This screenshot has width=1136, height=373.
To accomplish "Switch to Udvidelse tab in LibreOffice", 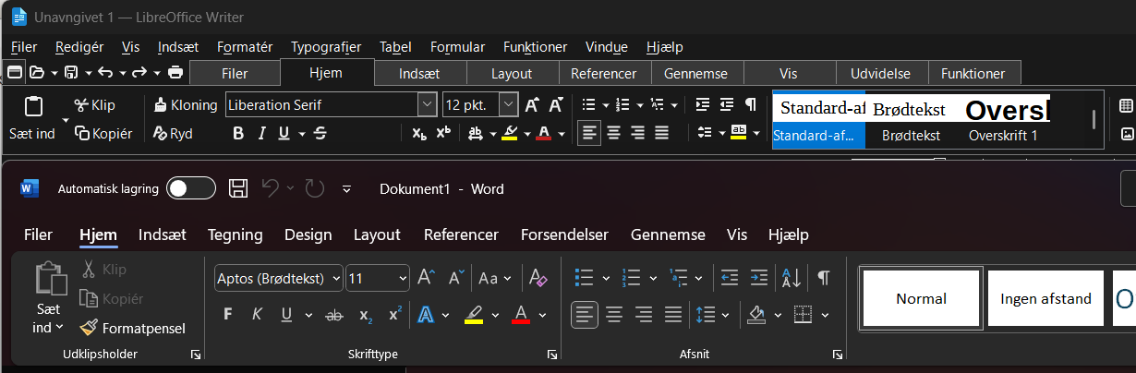I will (x=881, y=73).
